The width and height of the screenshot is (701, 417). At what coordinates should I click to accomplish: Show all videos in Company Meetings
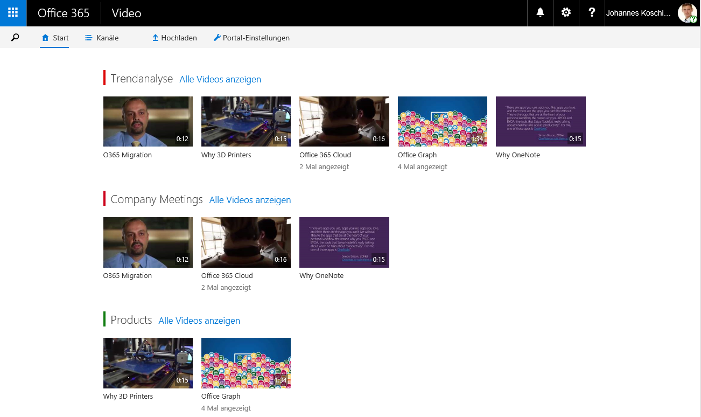250,200
